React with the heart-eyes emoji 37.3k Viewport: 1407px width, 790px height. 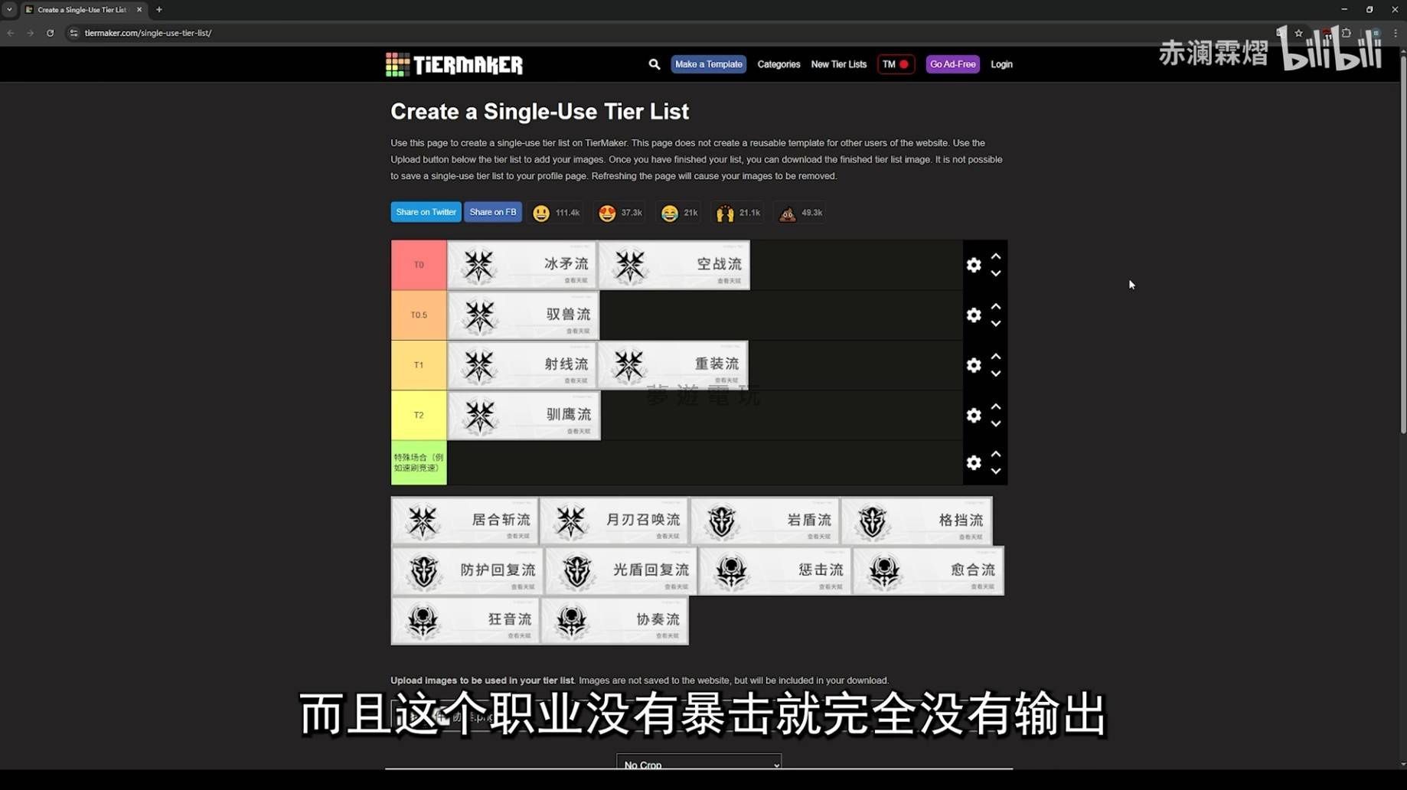pos(620,213)
